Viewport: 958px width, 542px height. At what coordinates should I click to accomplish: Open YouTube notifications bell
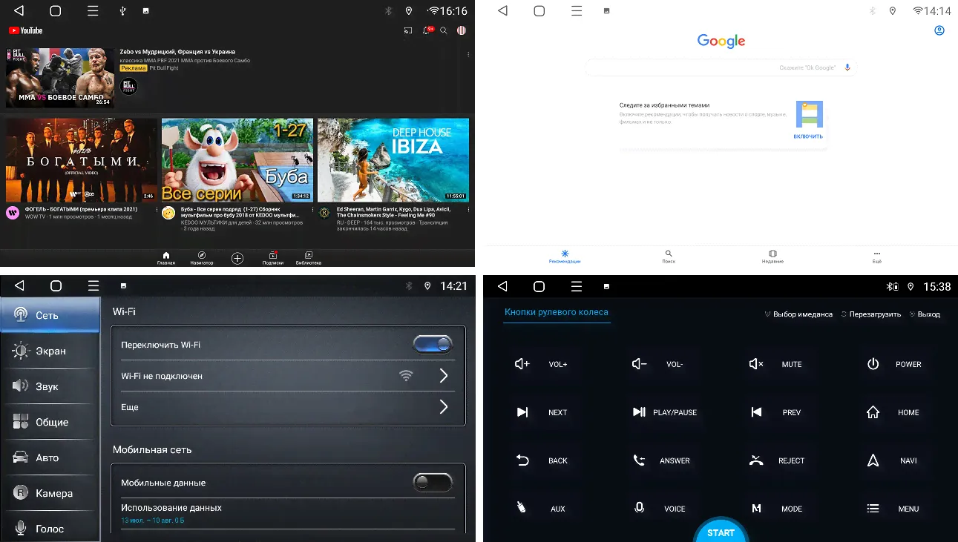click(427, 31)
